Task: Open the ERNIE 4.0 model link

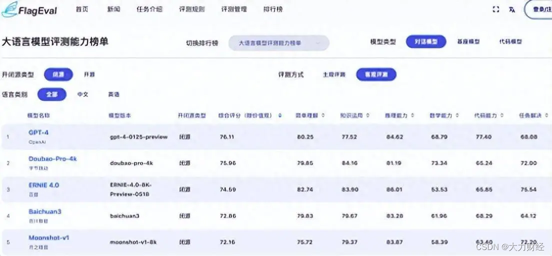Action: 43,185
